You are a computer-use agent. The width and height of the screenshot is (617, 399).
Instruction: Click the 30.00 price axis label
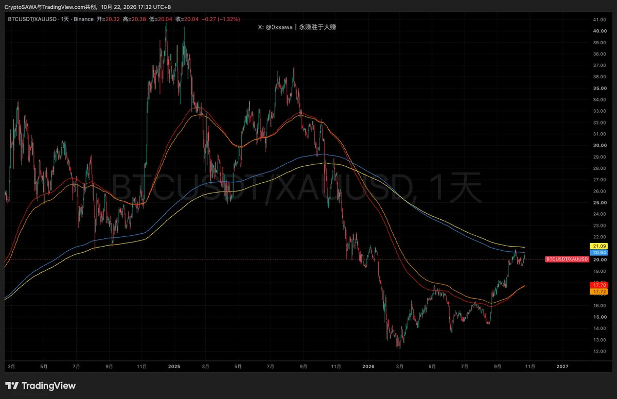pos(600,145)
